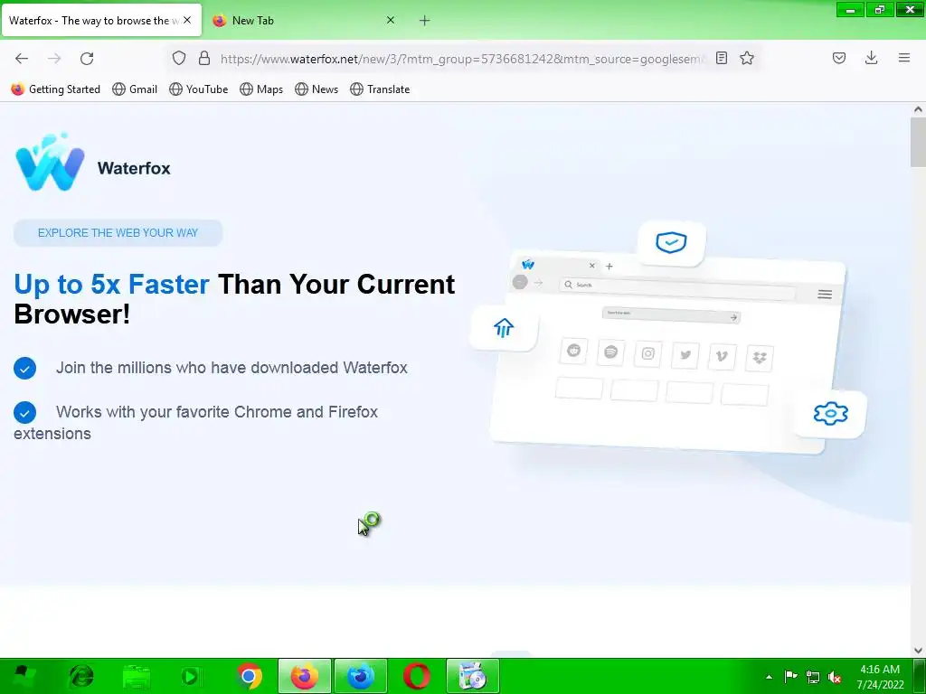Click the shield icon card in illustration
The height and width of the screenshot is (694, 926).
click(x=672, y=242)
